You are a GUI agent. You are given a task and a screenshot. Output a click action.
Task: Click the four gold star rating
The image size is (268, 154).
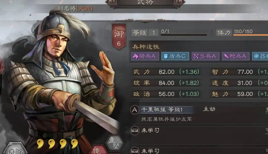tap(57, 144)
